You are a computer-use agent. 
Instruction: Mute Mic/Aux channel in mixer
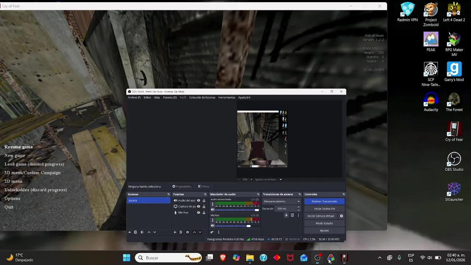[212, 226]
